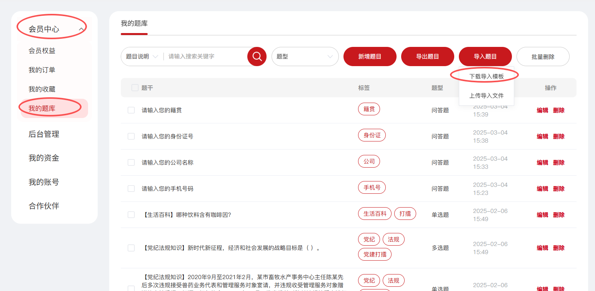
Task: Go to 后台管理 in the sidebar
Action: click(44, 134)
